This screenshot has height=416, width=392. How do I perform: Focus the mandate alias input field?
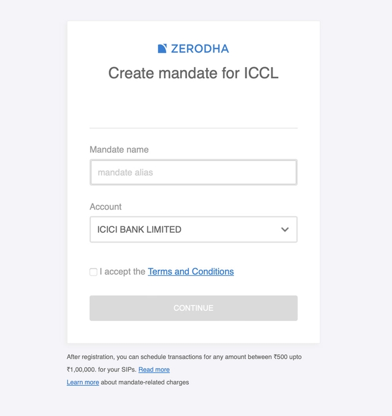click(x=193, y=172)
